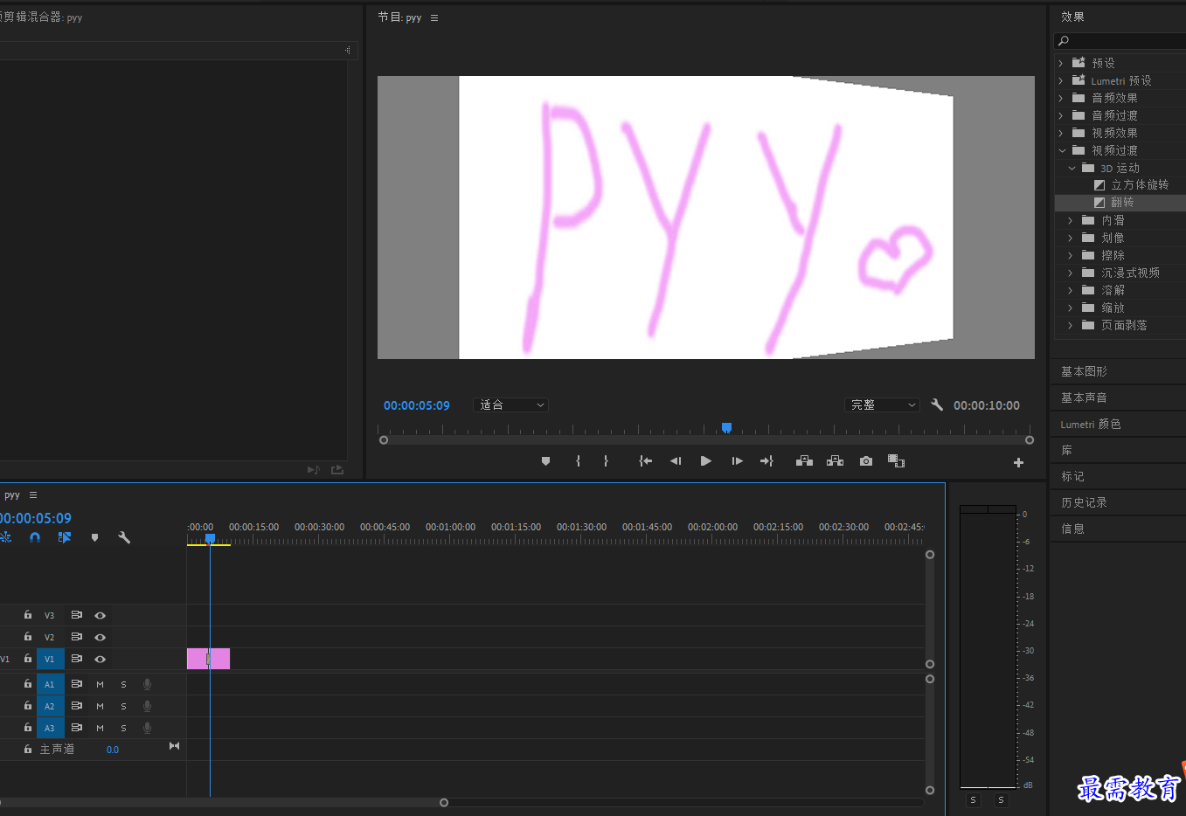Hide track V2 output with eye icon
Viewport: 1186px width, 816px height.
(x=101, y=638)
